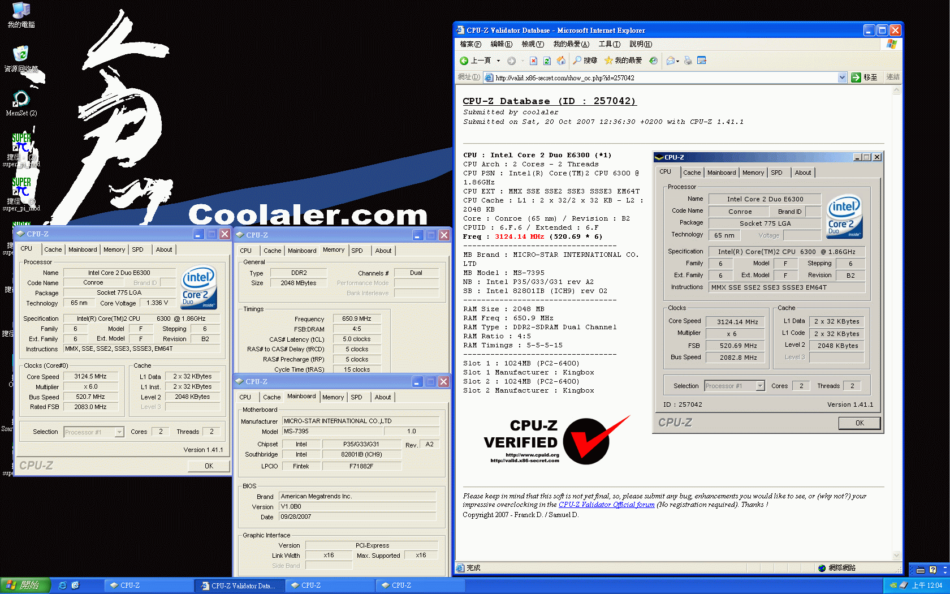Screen dimensions: 950x594
Task: Open Search with the magnifier icon
Action: point(585,61)
